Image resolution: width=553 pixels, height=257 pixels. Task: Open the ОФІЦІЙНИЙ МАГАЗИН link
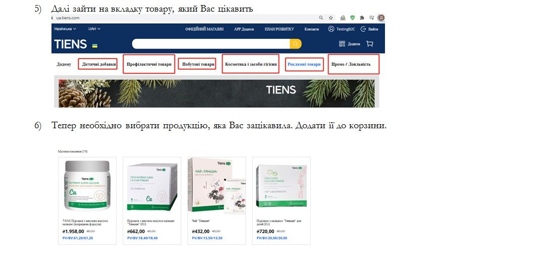coord(204,29)
